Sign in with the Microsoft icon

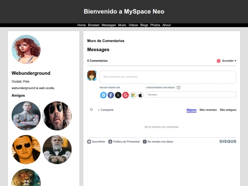[133, 95]
